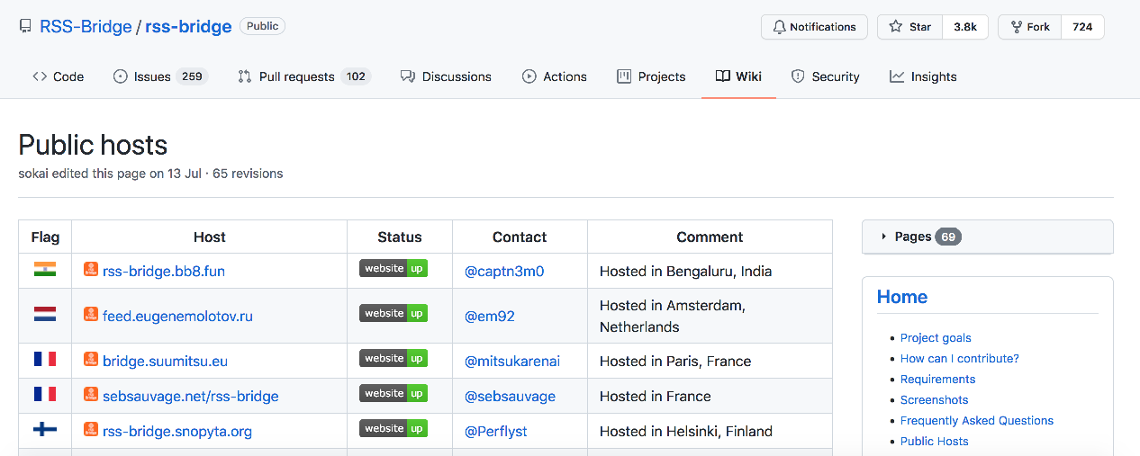Click the India flag icon
The image size is (1140, 456).
pos(45,269)
